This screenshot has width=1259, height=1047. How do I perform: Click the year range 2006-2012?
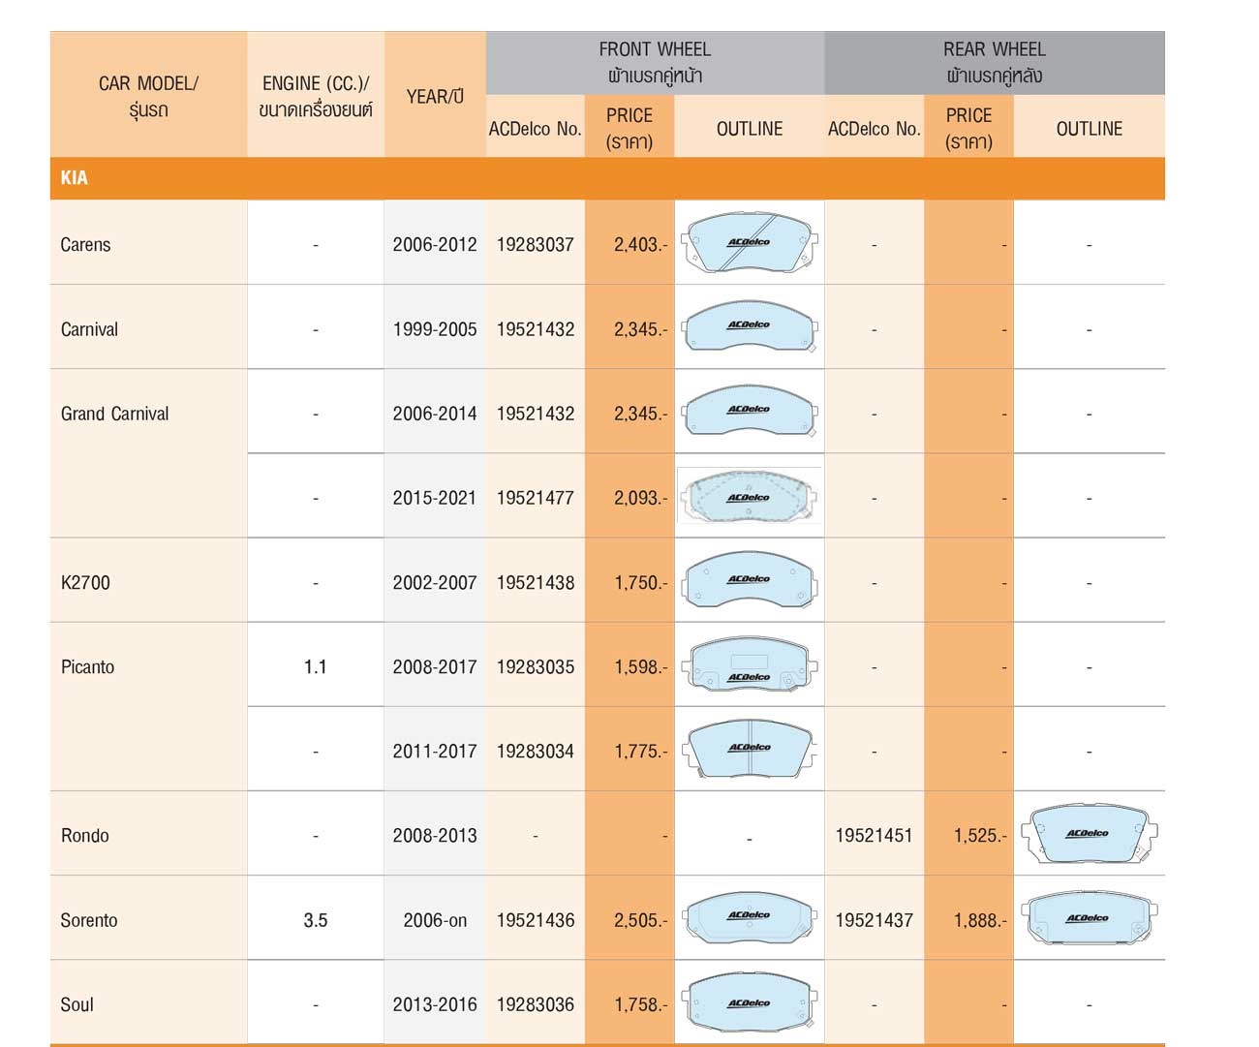click(x=435, y=244)
